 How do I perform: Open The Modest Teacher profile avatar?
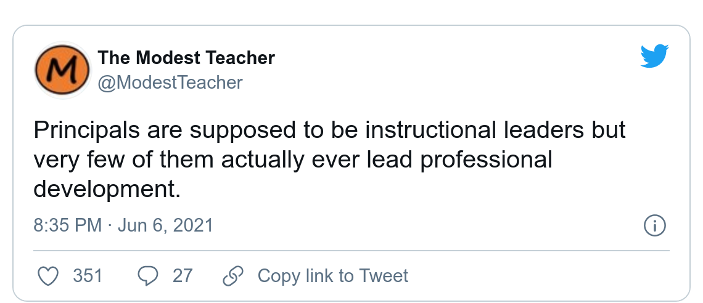(61, 70)
